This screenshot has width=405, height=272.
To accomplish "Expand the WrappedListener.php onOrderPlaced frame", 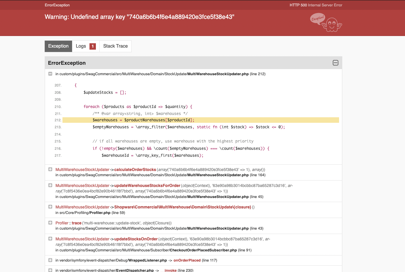I will pos(50,260).
